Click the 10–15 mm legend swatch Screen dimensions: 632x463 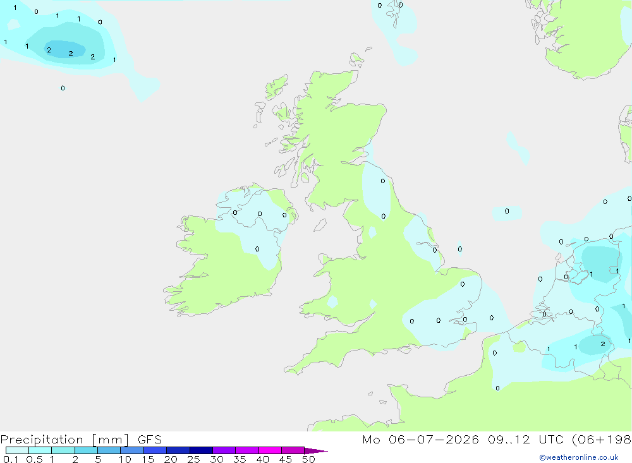[132, 450]
